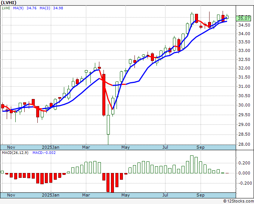Click the 0.200 MACD axis label
Image resolution: width=254 pixels, height=204 pixels.
[244, 163]
